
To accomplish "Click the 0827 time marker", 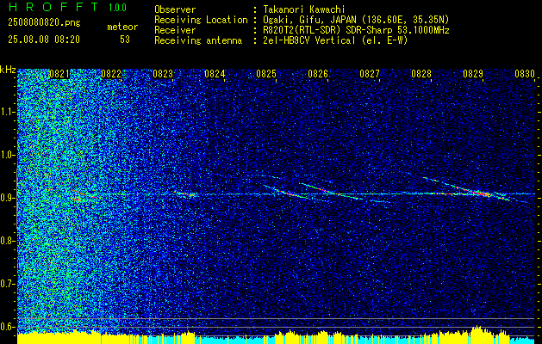I will [370, 74].
